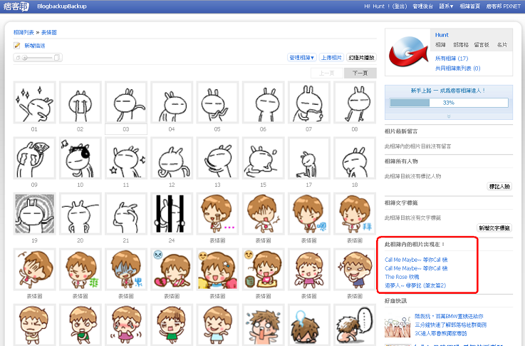Open 管理後台 in the top bar
Image resolution: width=525 pixels, height=346 pixels.
click(x=422, y=6)
